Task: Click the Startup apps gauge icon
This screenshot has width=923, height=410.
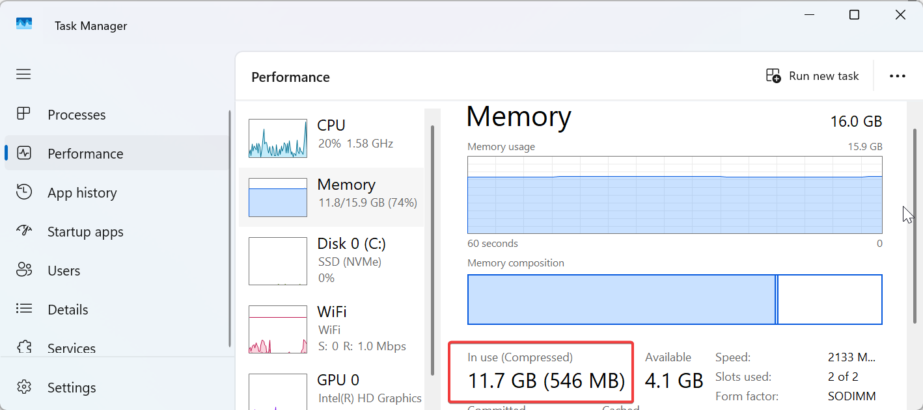Action: tap(23, 231)
